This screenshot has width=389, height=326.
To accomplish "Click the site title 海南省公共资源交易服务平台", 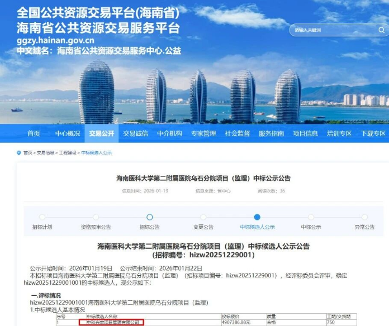I will (98, 28).
